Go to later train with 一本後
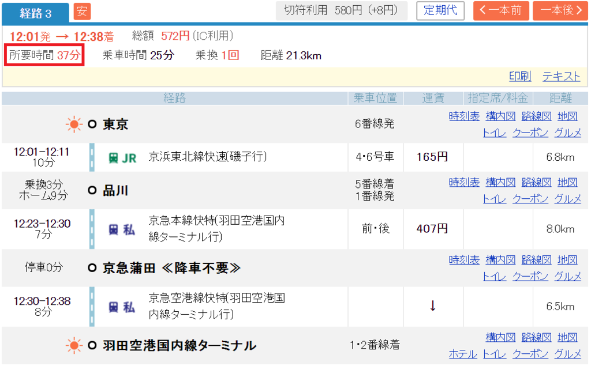The width and height of the screenshot is (591, 366). 560,10
